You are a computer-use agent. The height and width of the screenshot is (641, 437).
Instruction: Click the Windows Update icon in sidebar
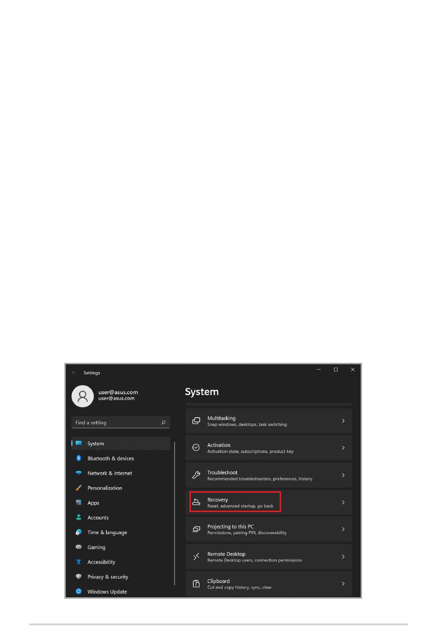pyautogui.click(x=79, y=591)
